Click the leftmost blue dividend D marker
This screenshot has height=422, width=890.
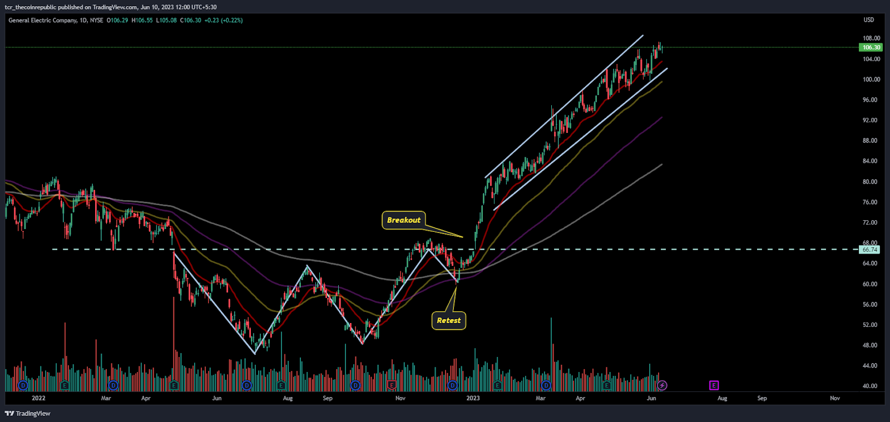pos(23,385)
